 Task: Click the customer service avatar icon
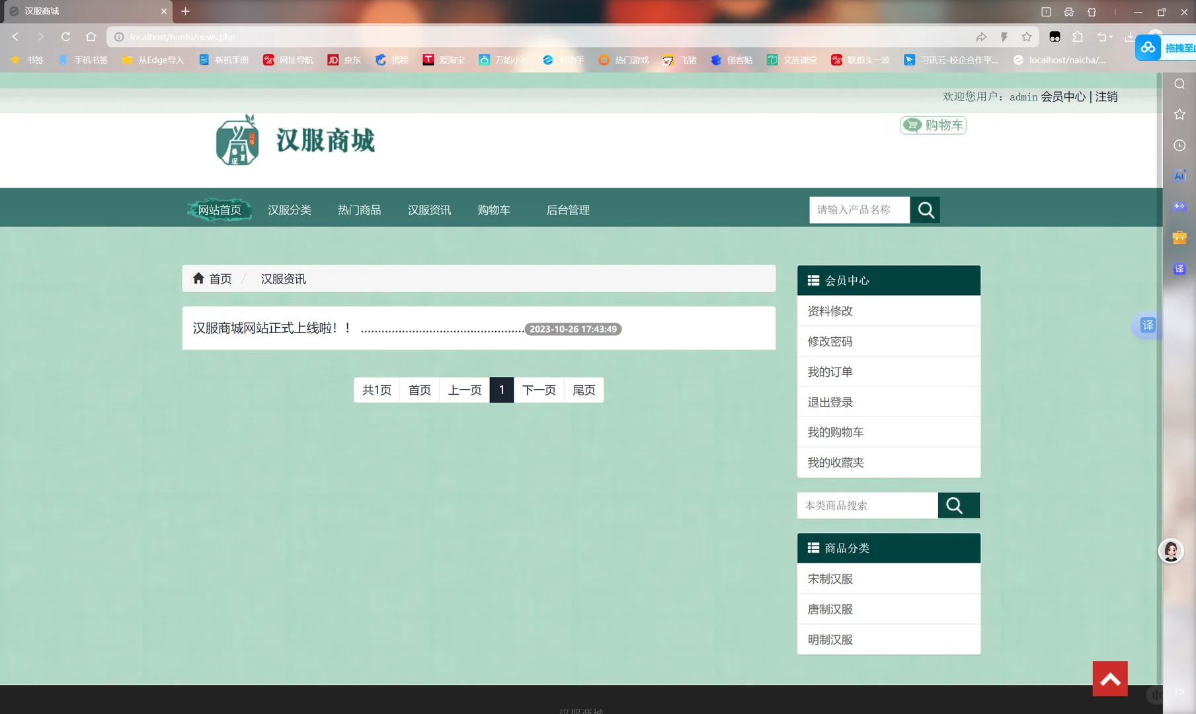click(x=1171, y=551)
